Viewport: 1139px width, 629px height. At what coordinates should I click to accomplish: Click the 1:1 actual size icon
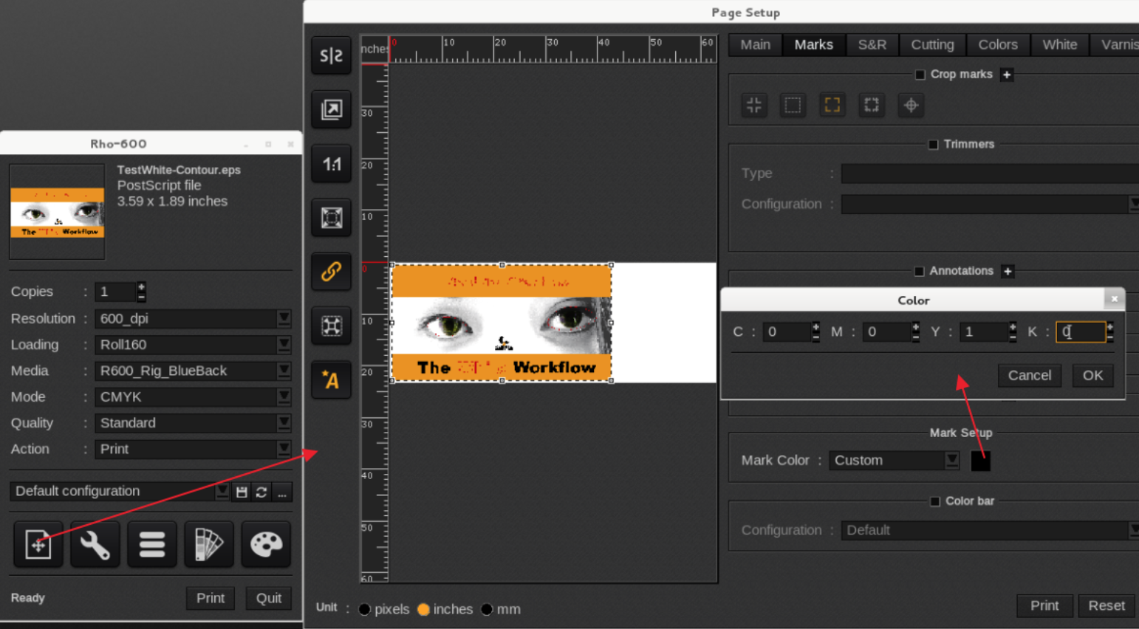click(331, 164)
